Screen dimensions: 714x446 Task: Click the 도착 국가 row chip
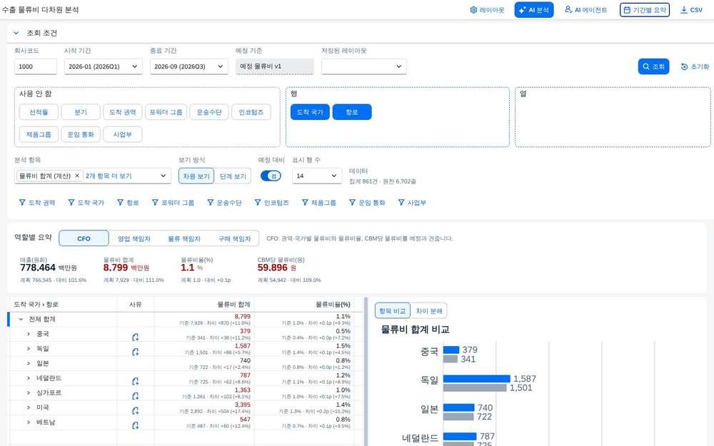pos(310,112)
